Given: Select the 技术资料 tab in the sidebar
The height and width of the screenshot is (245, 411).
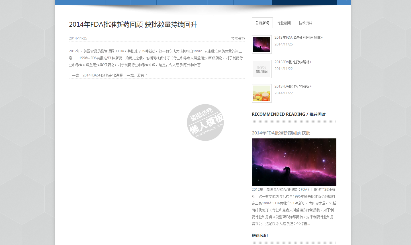Looking at the screenshot, I should coord(305,23).
